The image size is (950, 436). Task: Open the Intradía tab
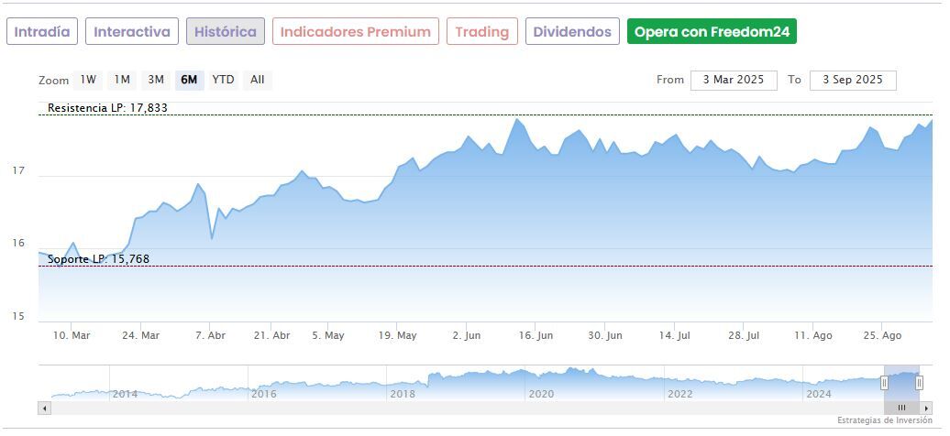tap(42, 31)
